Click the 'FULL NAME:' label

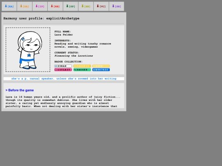[x=62, y=32]
